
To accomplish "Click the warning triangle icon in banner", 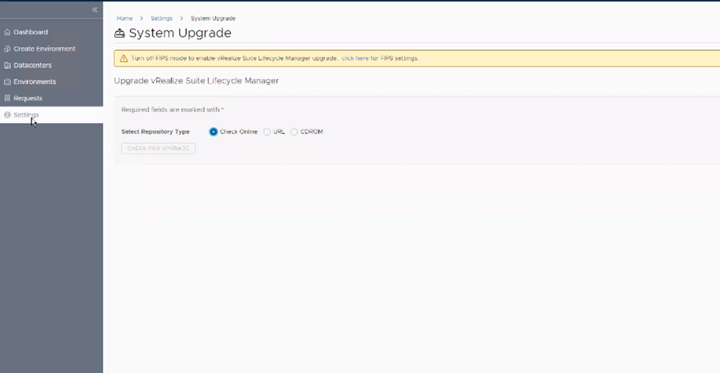I will tap(123, 58).
